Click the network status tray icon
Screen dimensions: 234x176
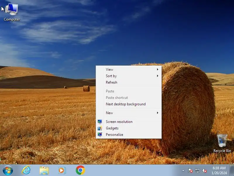[197, 170]
